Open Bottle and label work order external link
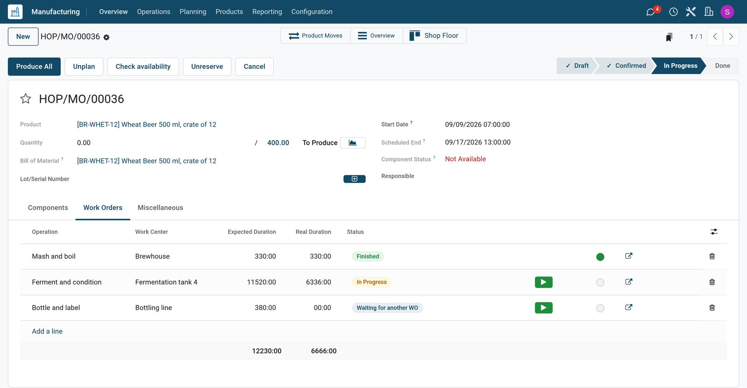The width and height of the screenshot is (747, 388). click(629, 307)
